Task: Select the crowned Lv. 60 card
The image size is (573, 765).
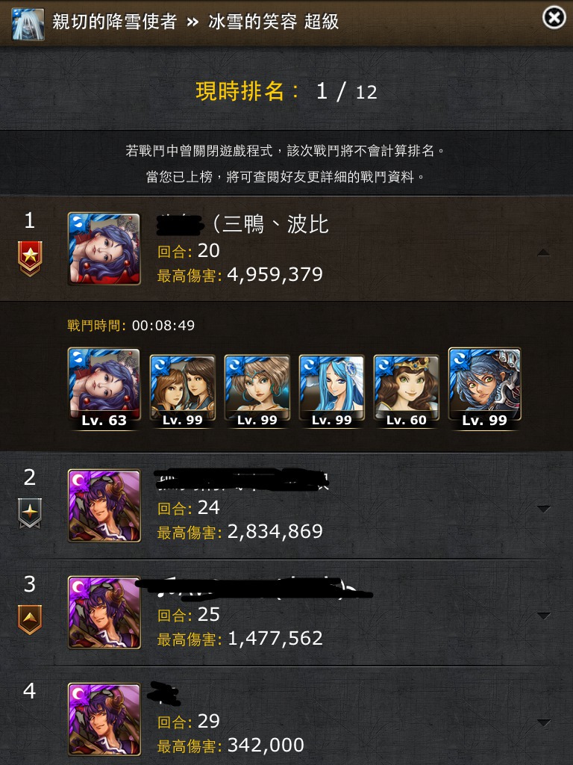Action: [407, 391]
